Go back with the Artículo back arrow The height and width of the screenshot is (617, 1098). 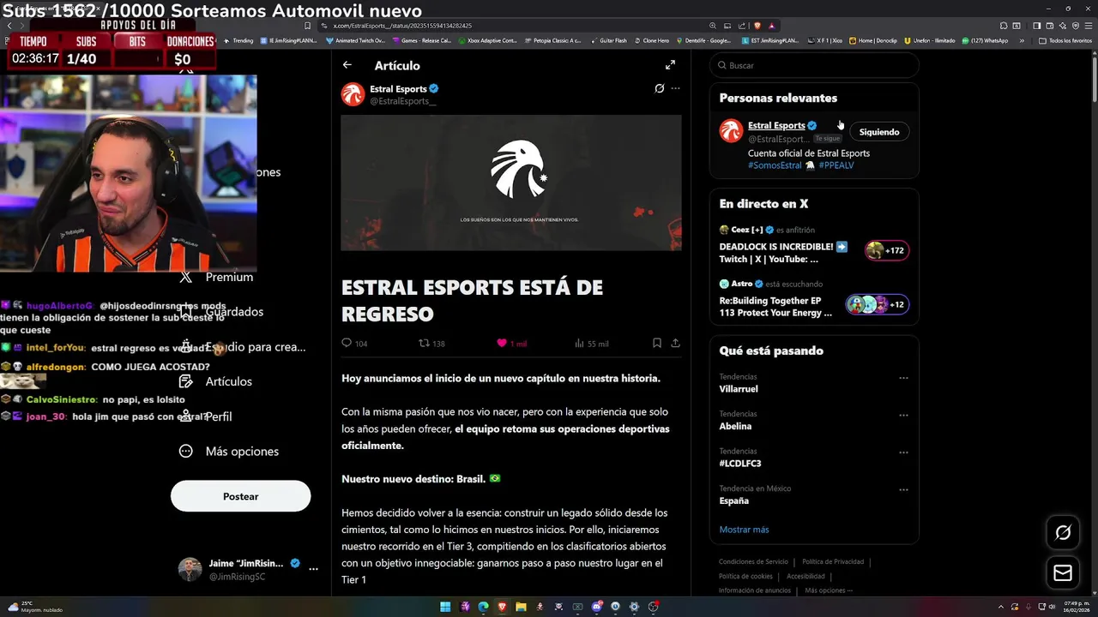pos(347,65)
